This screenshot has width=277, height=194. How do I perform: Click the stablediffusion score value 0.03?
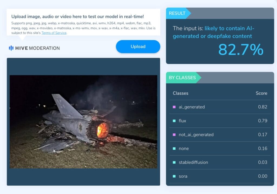coord(262,162)
